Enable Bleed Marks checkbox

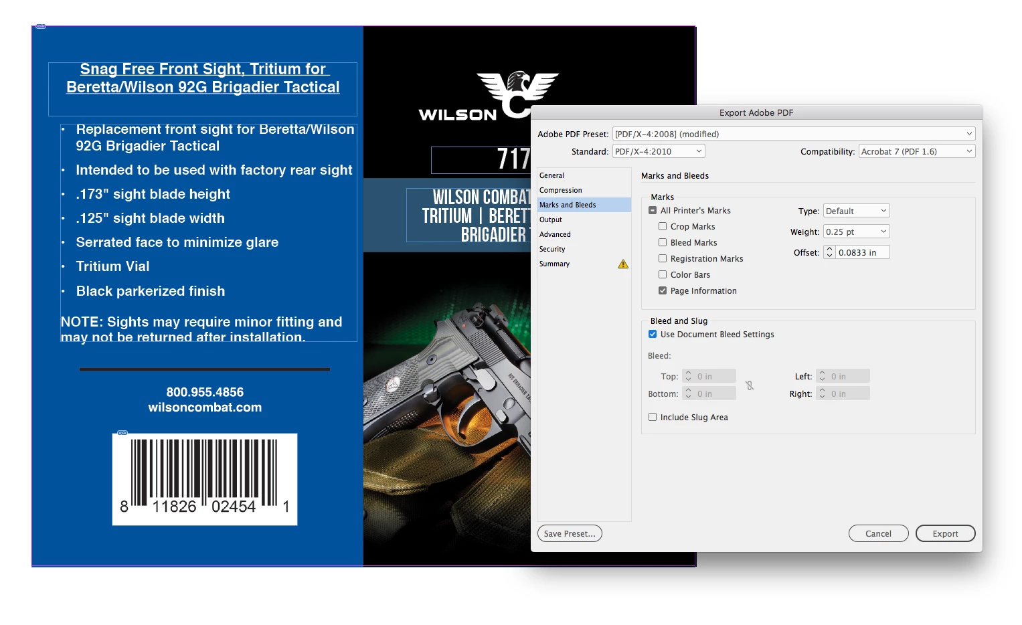[x=663, y=242]
